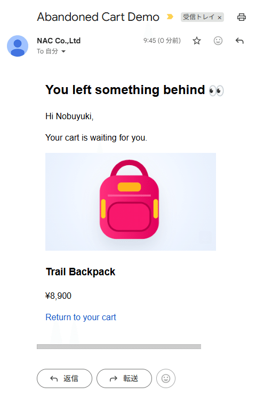Click the horizontal scrollbar below the message
This screenshot has height=410, width=256.
pos(119,346)
